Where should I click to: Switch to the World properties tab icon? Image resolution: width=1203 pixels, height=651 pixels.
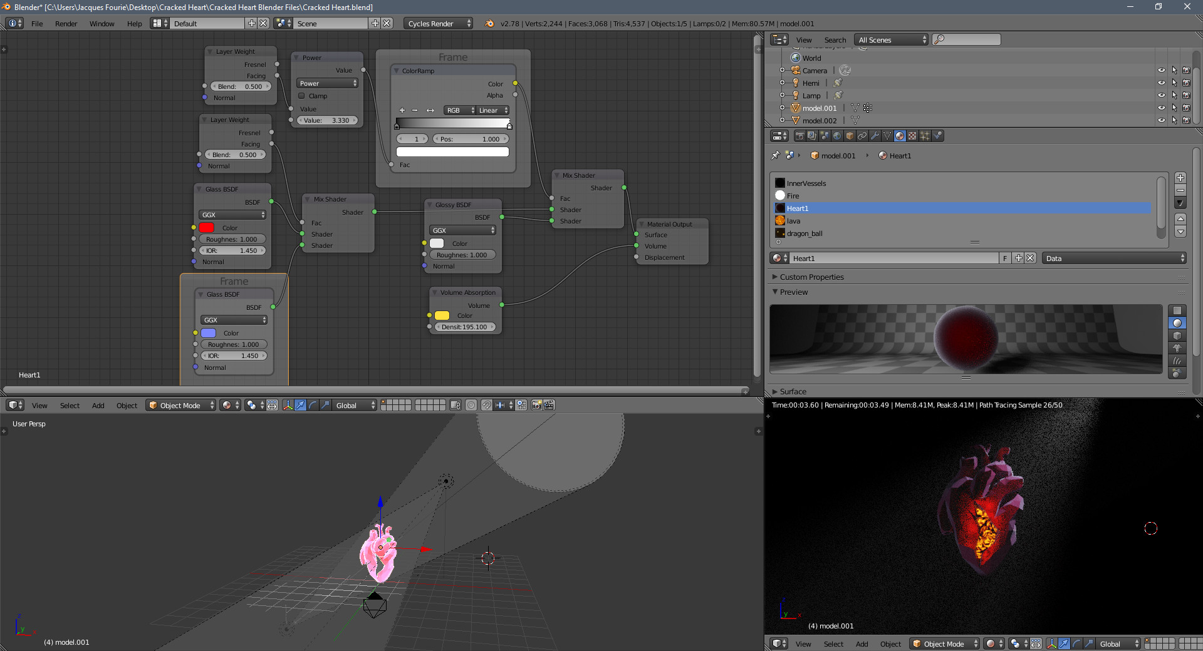tap(837, 136)
